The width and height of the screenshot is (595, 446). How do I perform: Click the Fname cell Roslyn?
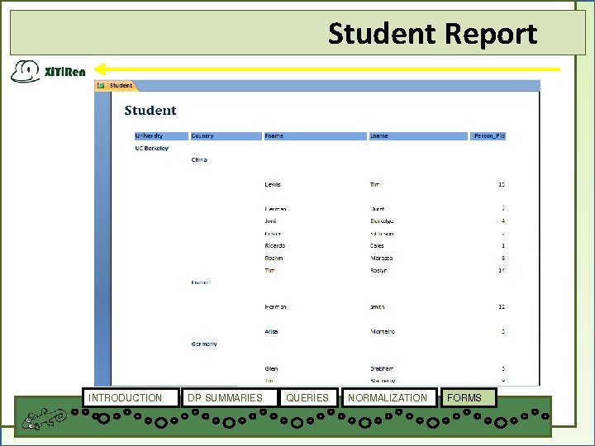coord(274,259)
